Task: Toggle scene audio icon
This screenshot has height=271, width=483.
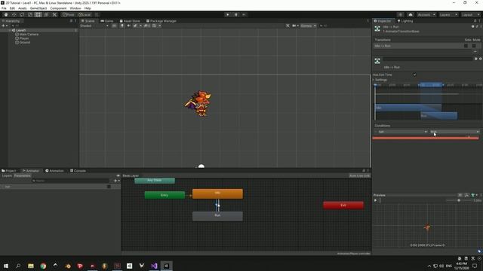Action: click(128, 26)
